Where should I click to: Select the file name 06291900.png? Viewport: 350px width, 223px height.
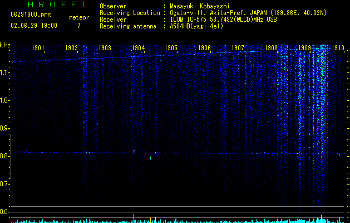[x=31, y=15]
